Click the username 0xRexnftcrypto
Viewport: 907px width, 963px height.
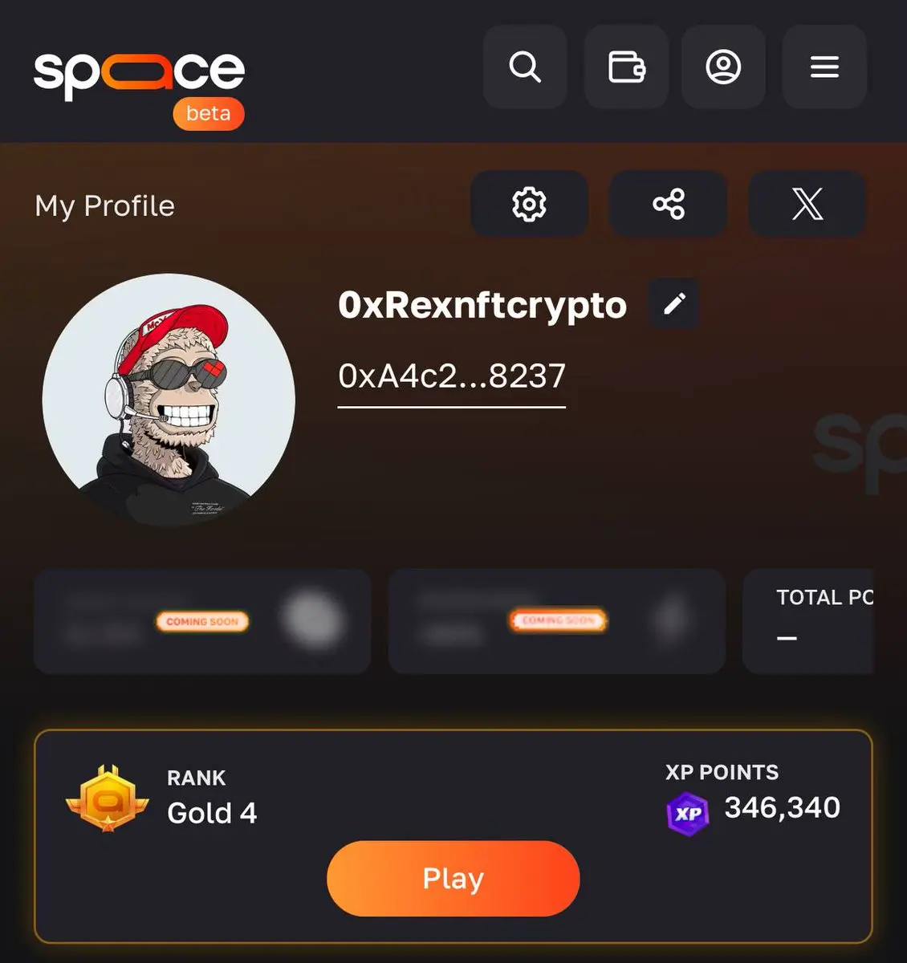482,306
